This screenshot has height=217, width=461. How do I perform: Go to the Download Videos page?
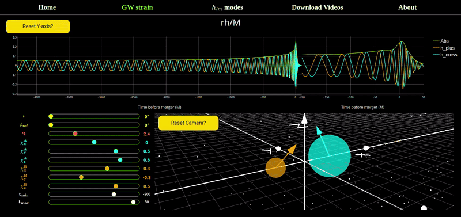coord(318,7)
